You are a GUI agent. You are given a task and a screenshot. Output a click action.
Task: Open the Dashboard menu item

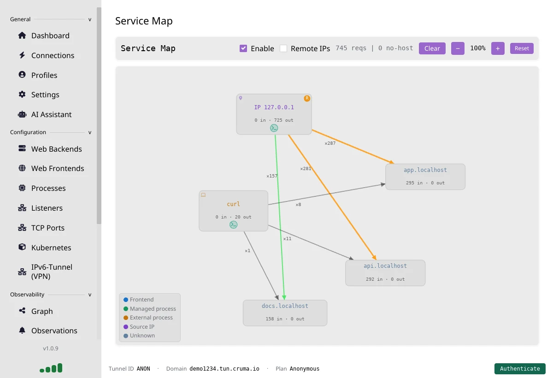click(x=50, y=35)
